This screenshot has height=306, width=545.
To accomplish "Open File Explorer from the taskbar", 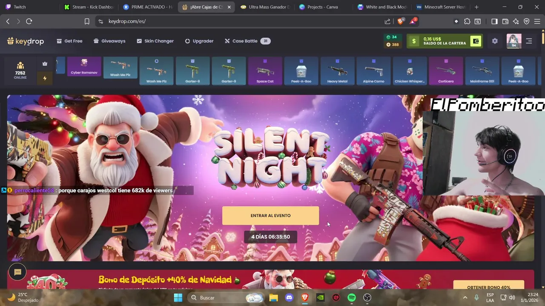I will pos(273,297).
